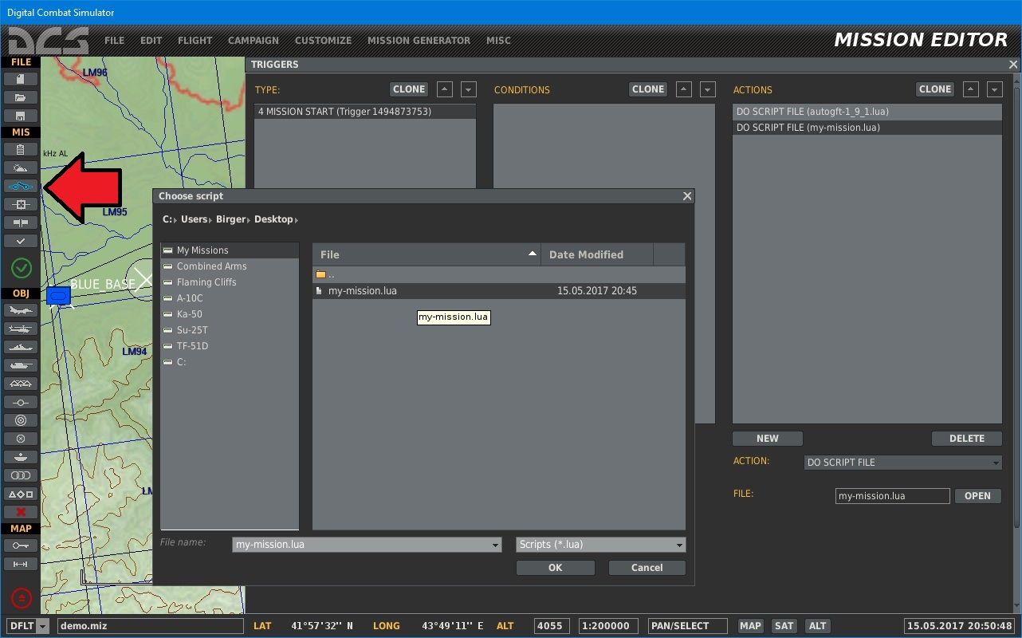Click CLONE button under TYPE column
Image resolution: width=1022 pixels, height=638 pixels.
[x=409, y=89]
